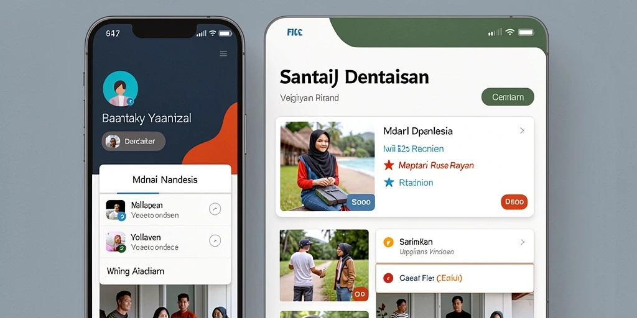The height and width of the screenshot is (318, 637).
Task: Toggle the check circle beside Yollaven
Action: [215, 240]
